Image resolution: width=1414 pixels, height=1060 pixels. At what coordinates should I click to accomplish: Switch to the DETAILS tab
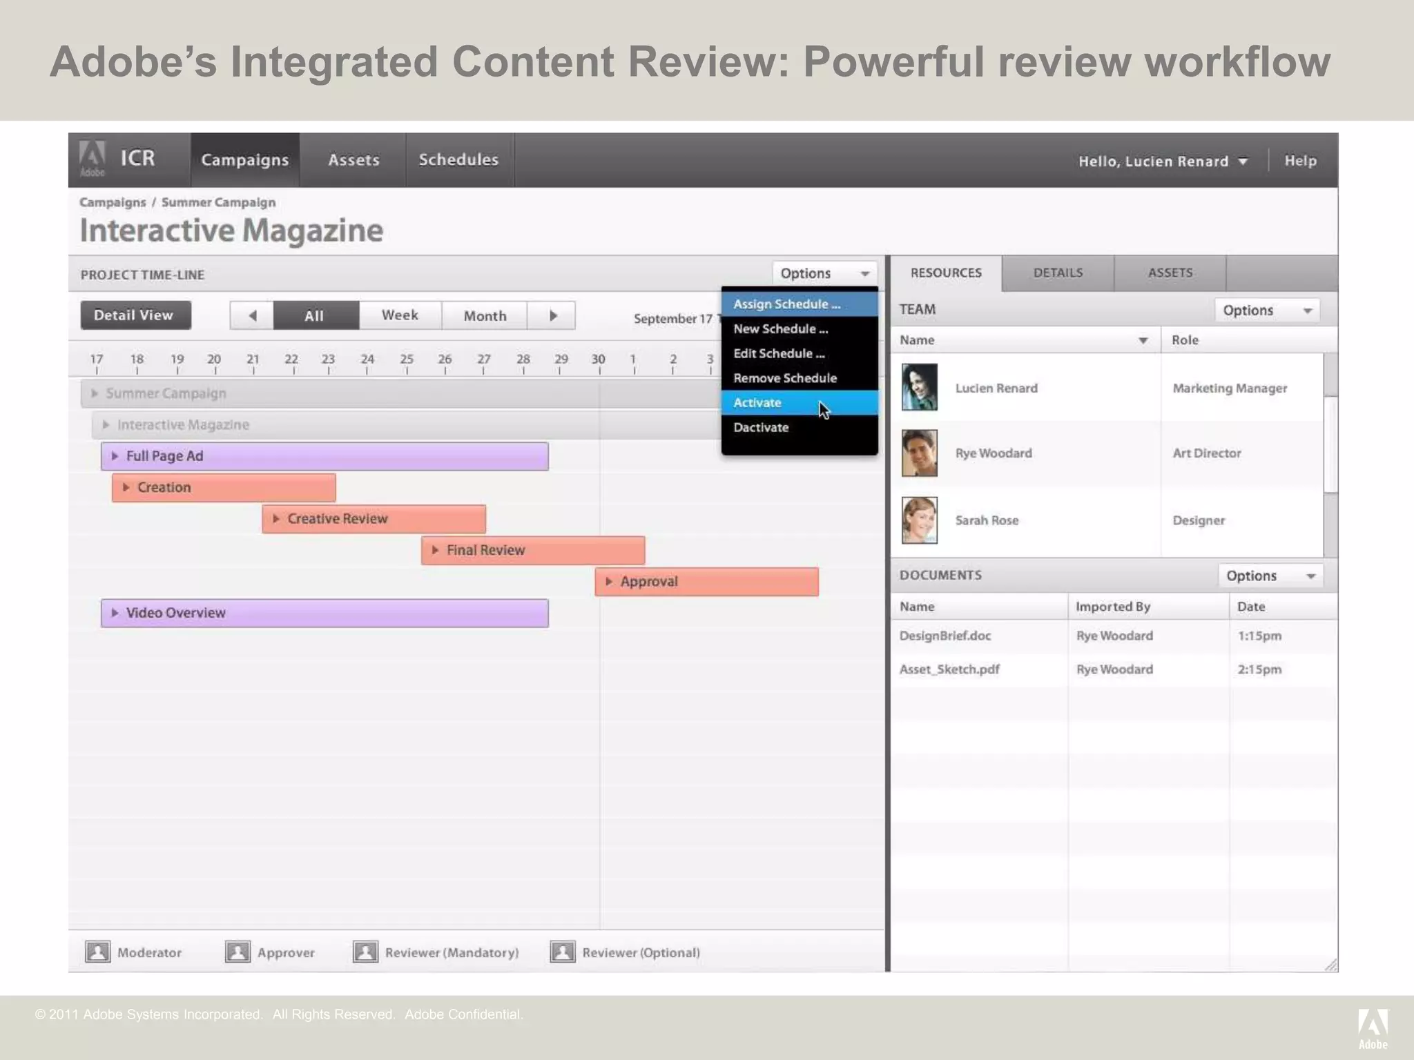pyautogui.click(x=1058, y=273)
